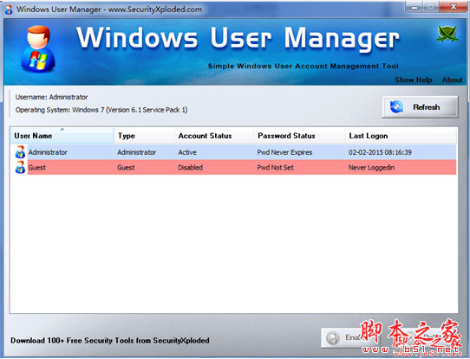The image size is (470, 359).
Task: Click the Administrator row user icon
Action: coord(20,152)
